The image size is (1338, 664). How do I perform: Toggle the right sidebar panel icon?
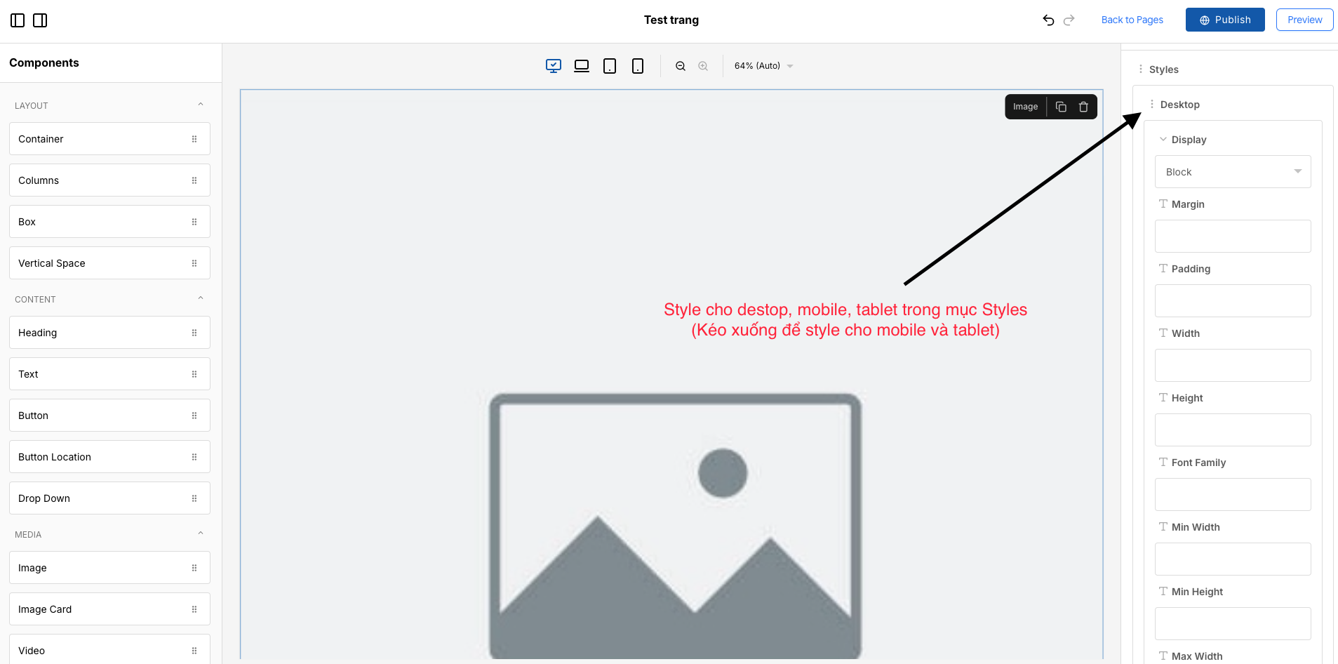(x=40, y=20)
